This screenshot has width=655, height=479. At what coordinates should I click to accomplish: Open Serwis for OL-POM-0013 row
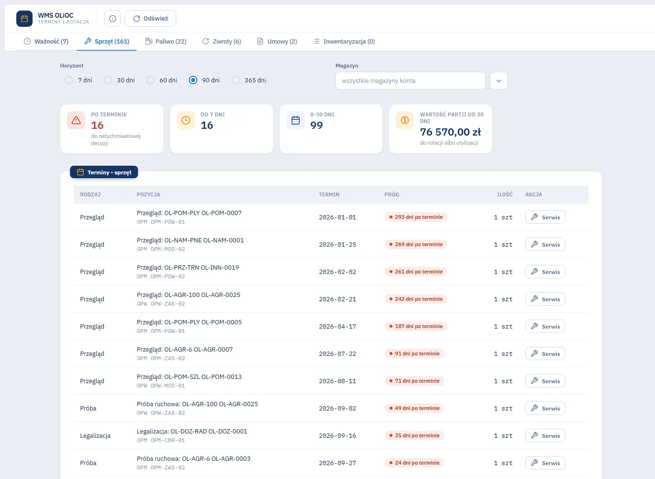(x=545, y=381)
